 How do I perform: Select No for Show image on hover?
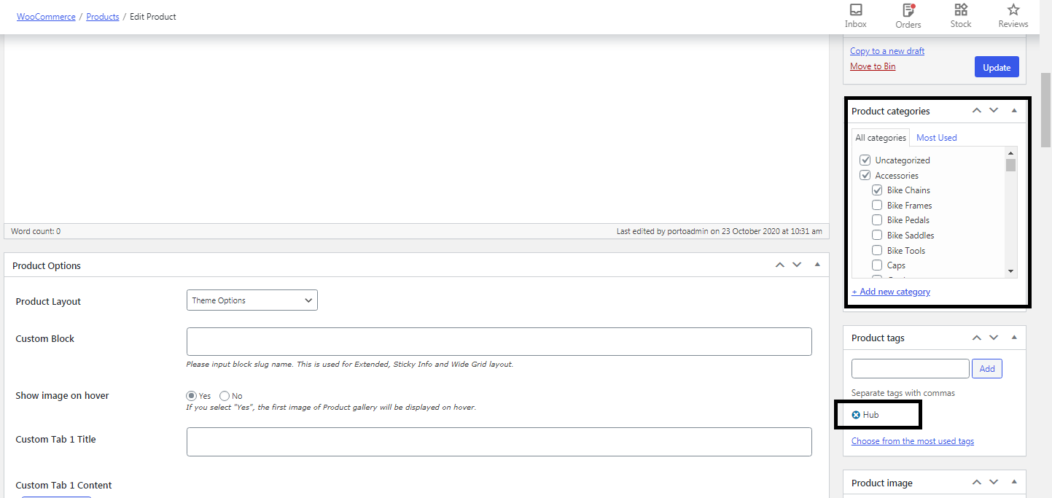(225, 396)
